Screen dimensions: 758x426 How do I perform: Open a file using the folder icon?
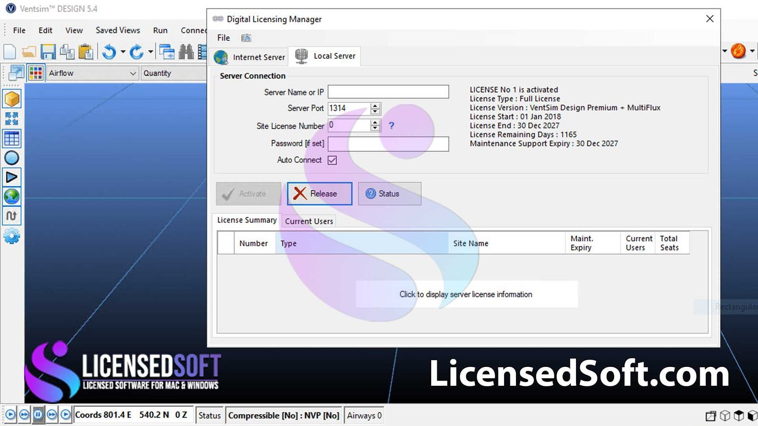[29, 52]
